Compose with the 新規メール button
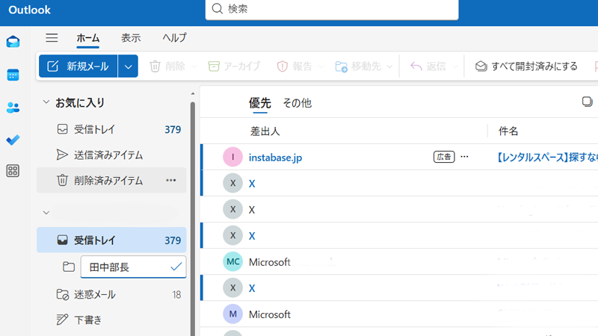This screenshot has width=598, height=336. pos(78,66)
